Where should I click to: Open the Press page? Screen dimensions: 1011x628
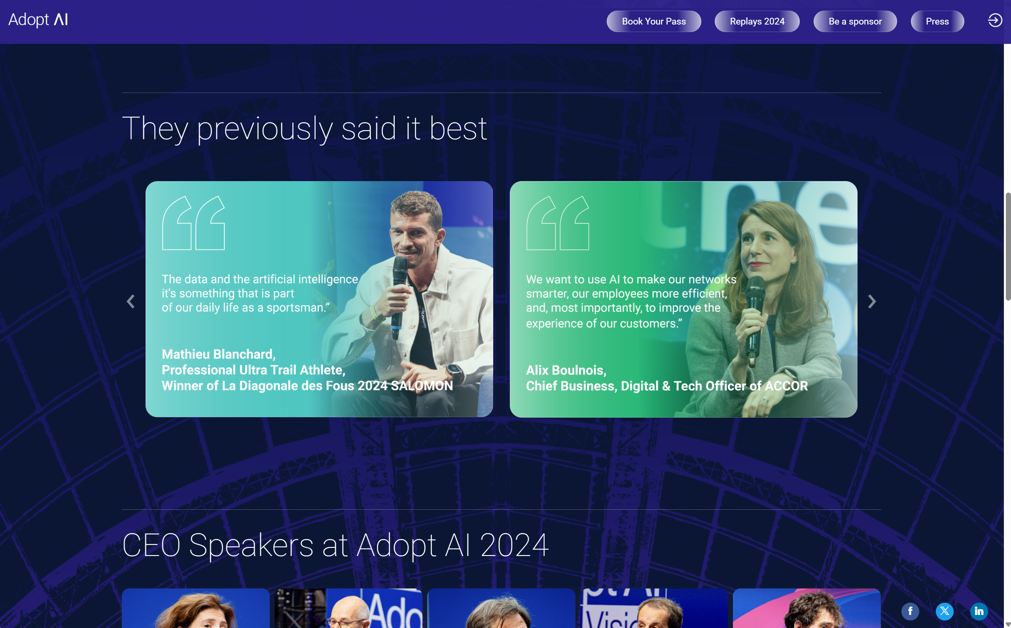tap(937, 21)
